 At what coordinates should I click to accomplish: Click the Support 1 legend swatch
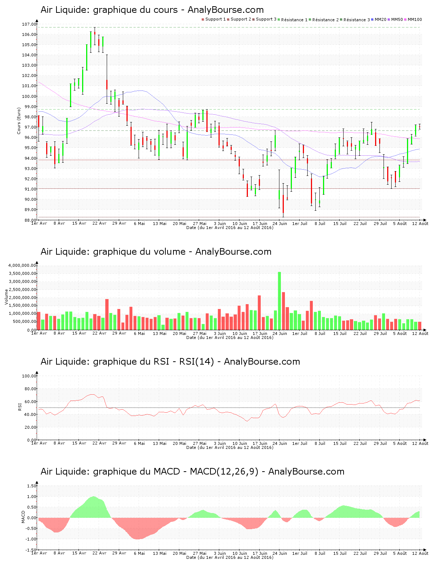click(203, 19)
